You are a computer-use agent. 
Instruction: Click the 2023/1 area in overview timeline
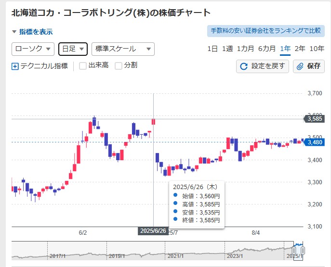point(235,256)
